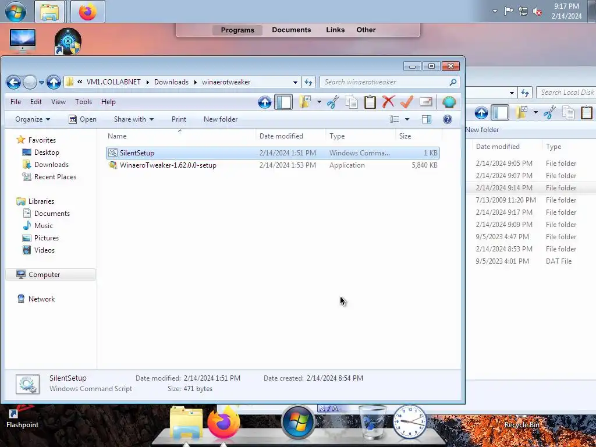Click the Paste clipboard toolbar icon
Image resolution: width=596 pixels, height=447 pixels.
click(370, 102)
